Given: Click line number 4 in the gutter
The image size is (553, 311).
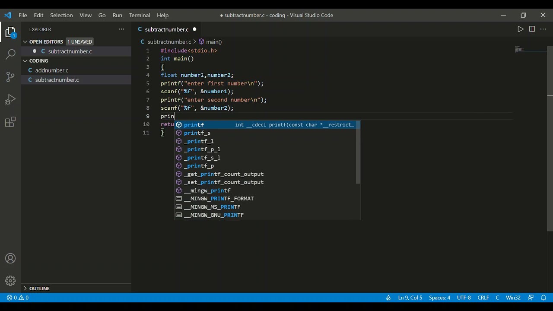Looking at the screenshot, I should tap(148, 75).
